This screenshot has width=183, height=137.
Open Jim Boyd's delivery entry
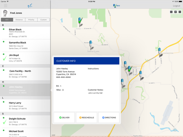[x=25, y=58]
